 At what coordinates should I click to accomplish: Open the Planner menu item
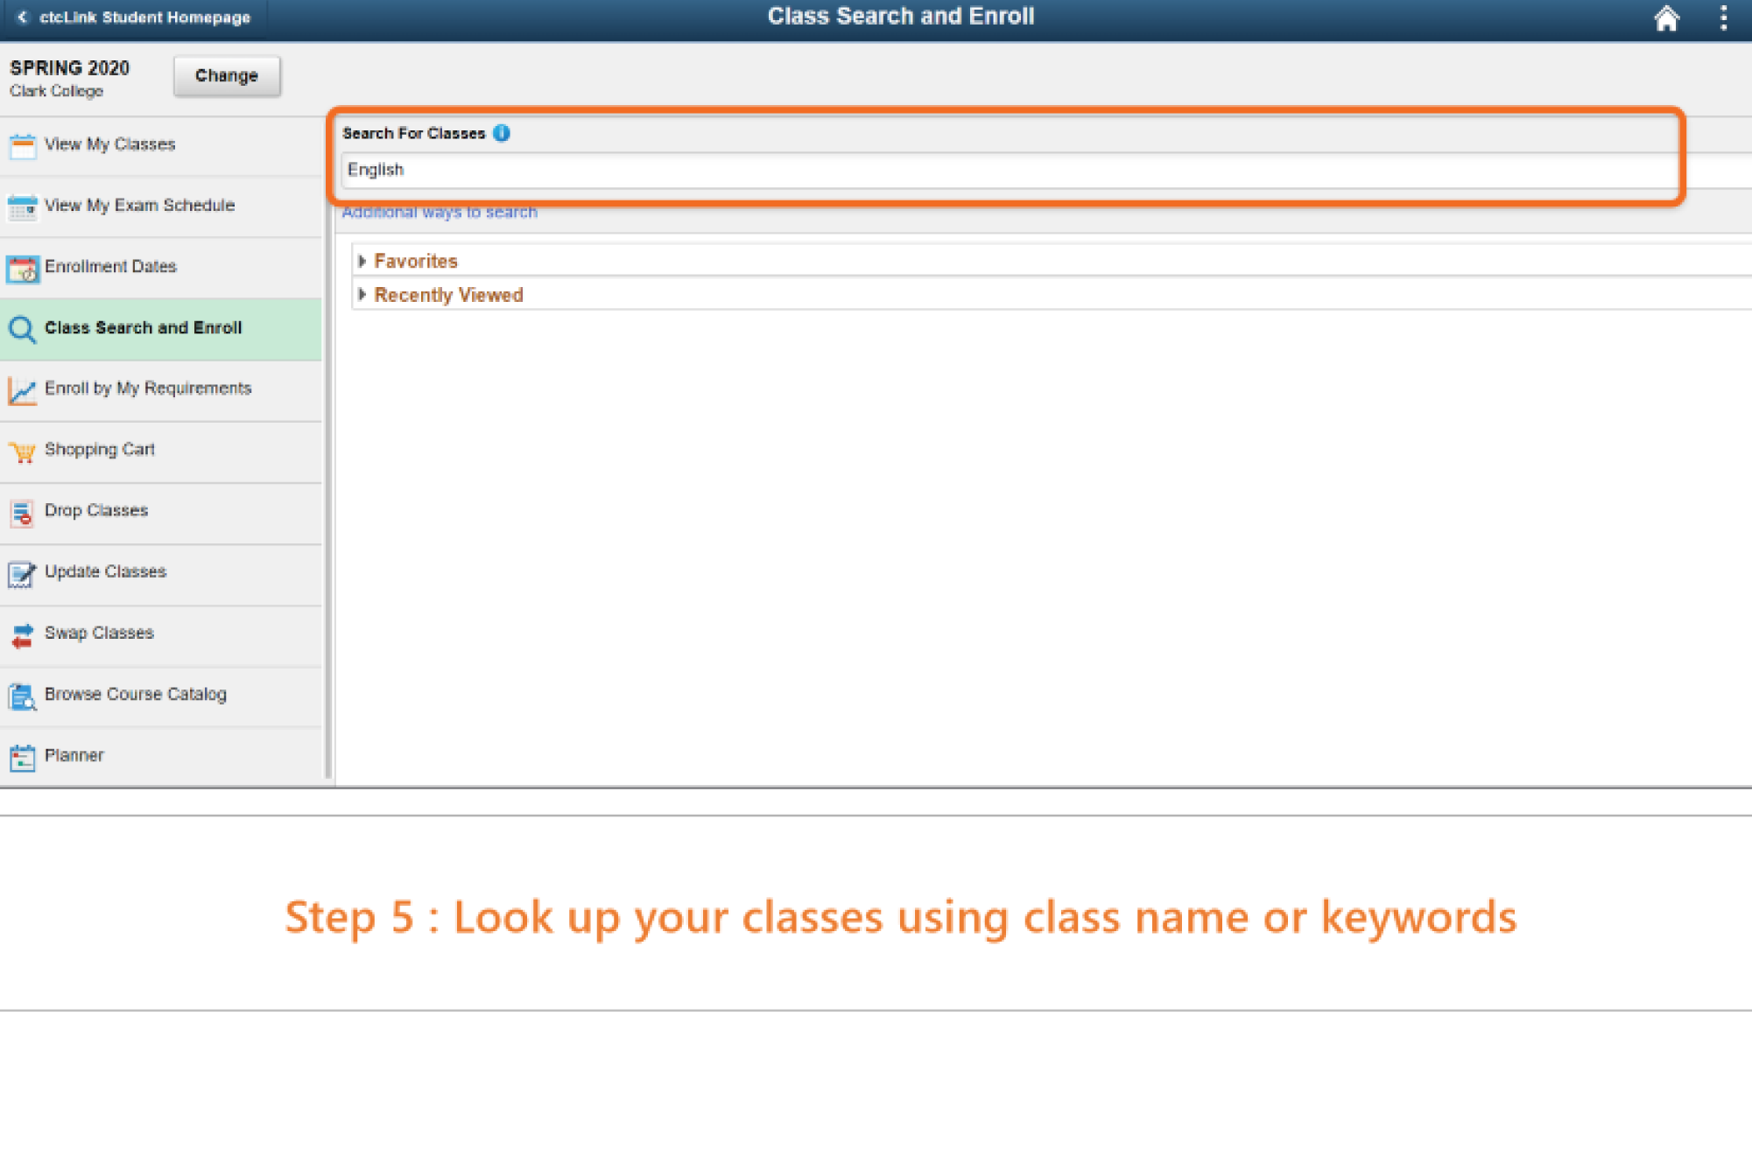74,755
